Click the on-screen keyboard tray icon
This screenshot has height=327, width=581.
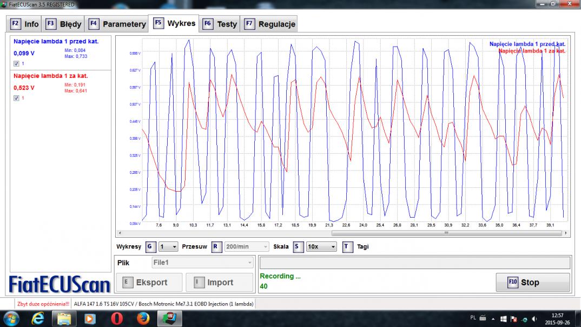(x=483, y=318)
